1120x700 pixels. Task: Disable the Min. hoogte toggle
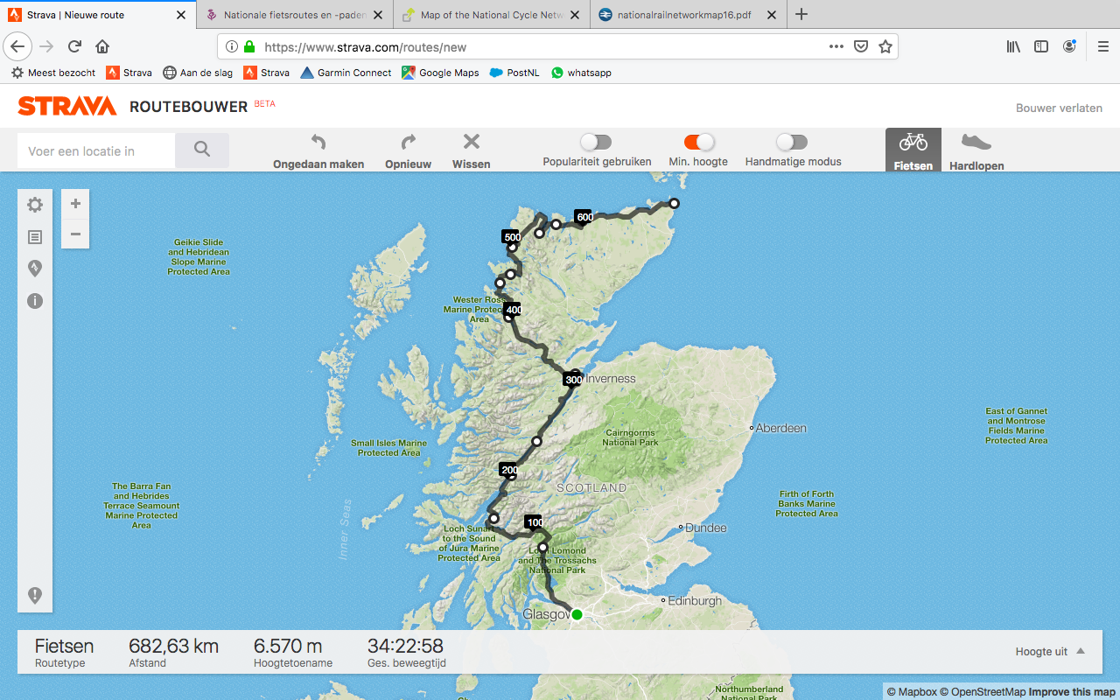698,142
